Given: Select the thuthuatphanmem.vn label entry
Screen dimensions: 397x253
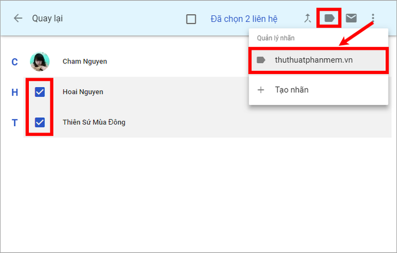Looking at the screenshot, I should (x=319, y=61).
